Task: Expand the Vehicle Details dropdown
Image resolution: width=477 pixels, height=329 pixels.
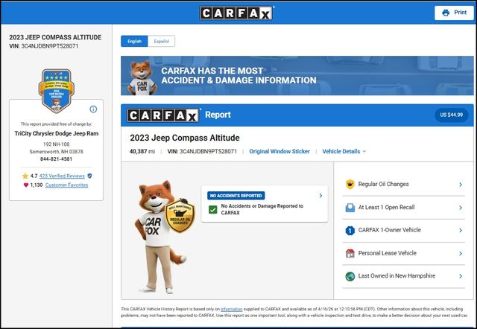Action: click(344, 151)
